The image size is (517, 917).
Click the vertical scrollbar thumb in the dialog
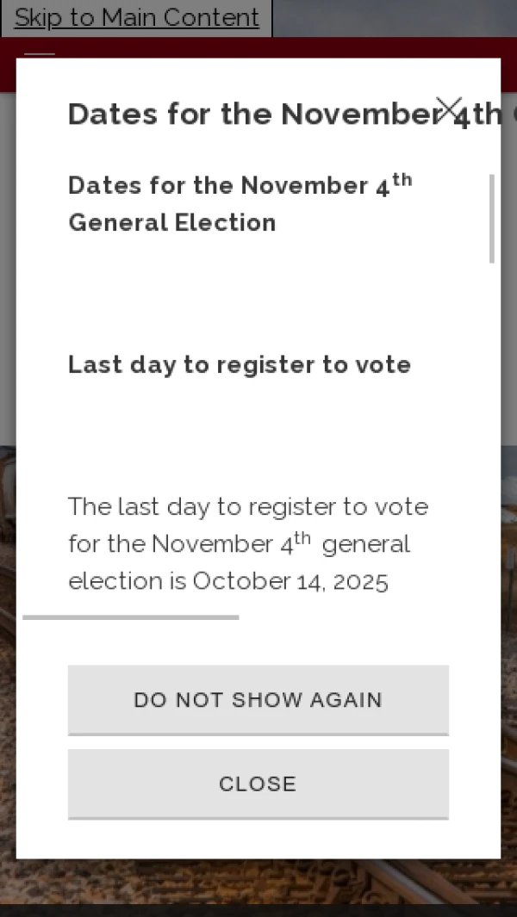click(x=492, y=218)
